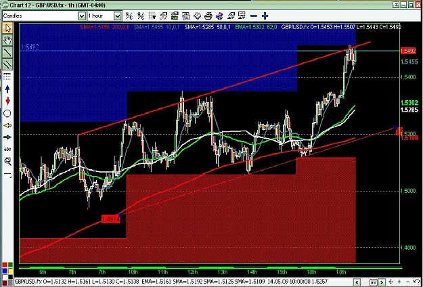Click the SMA=1.5188 200,0,1 indicator label
423x287 pixels.
coord(105,27)
